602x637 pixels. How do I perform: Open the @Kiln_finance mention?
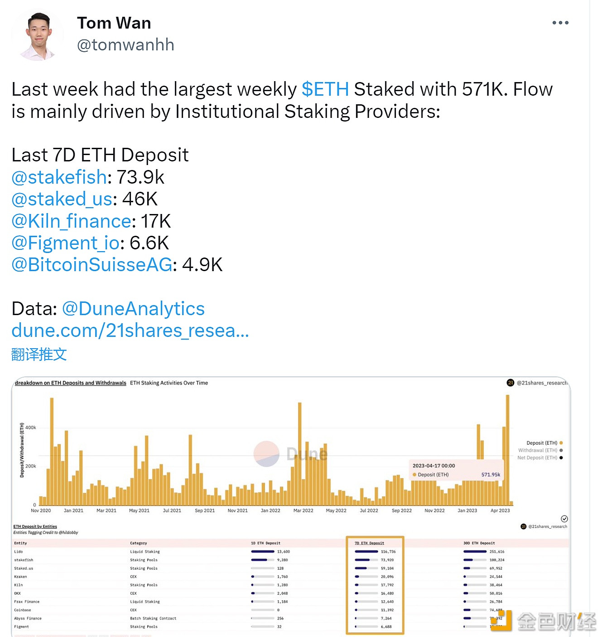pos(72,221)
